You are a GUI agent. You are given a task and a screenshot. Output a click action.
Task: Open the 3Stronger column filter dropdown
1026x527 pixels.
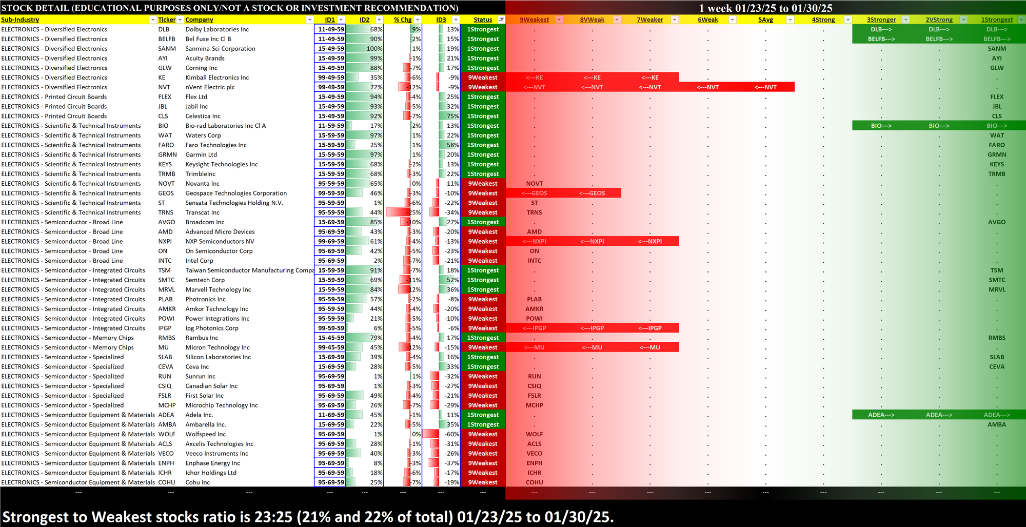906,19
